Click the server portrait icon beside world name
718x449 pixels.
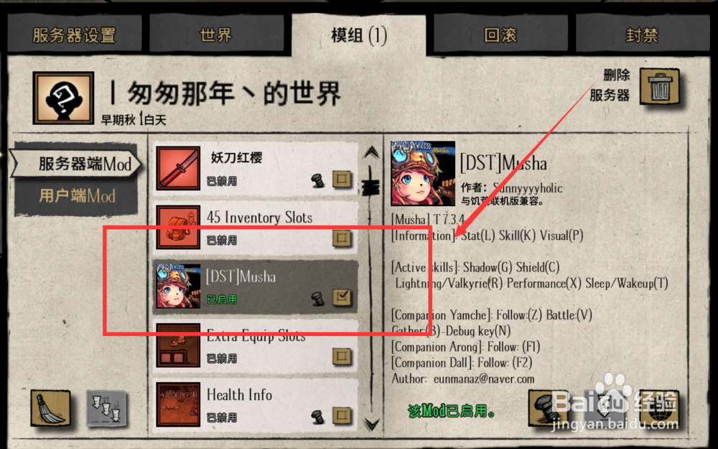[63, 98]
